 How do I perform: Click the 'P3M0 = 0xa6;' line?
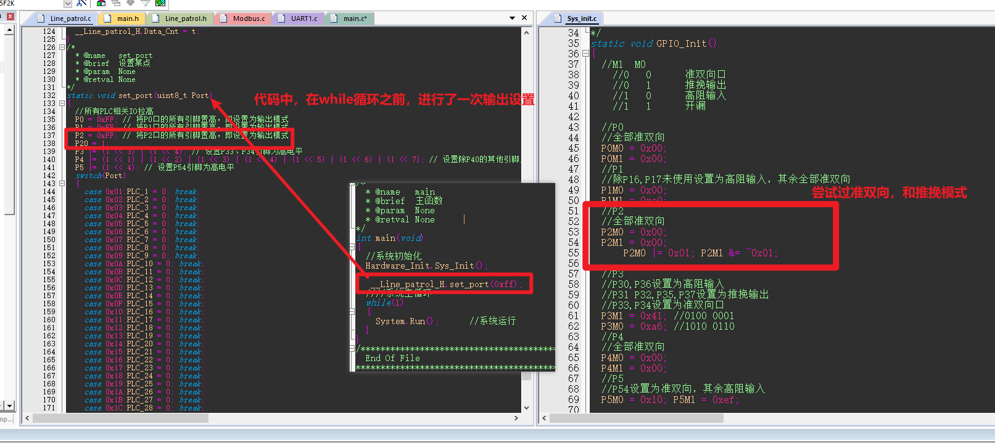click(667, 326)
